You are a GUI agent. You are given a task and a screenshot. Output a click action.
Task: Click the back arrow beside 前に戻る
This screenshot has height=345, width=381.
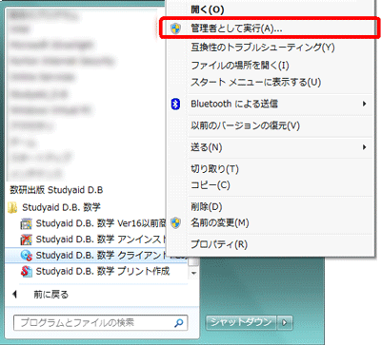(x=14, y=295)
